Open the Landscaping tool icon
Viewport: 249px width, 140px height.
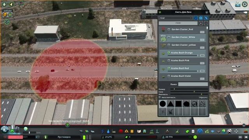[x=177, y=131]
